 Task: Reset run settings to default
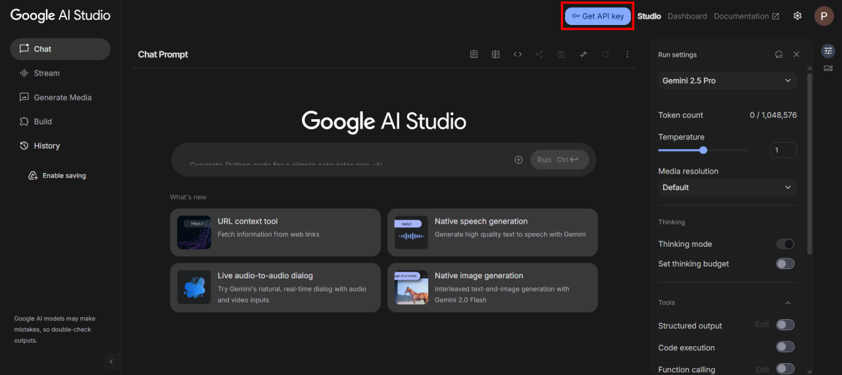click(x=779, y=55)
